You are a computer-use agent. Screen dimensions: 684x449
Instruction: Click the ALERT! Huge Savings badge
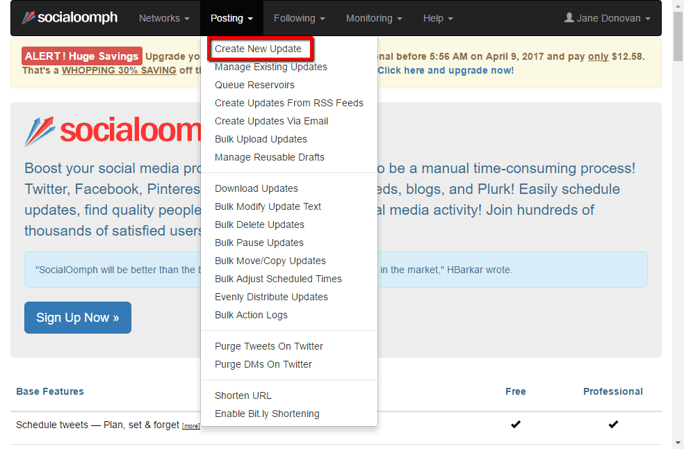coord(81,56)
